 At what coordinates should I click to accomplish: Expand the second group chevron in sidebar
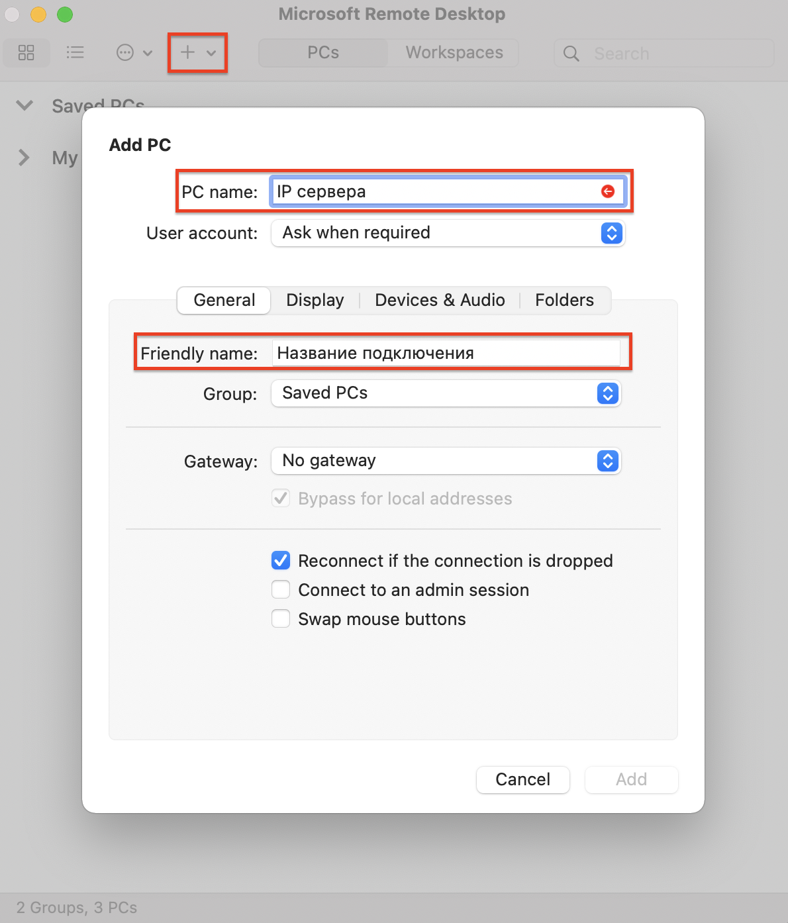[x=24, y=158]
